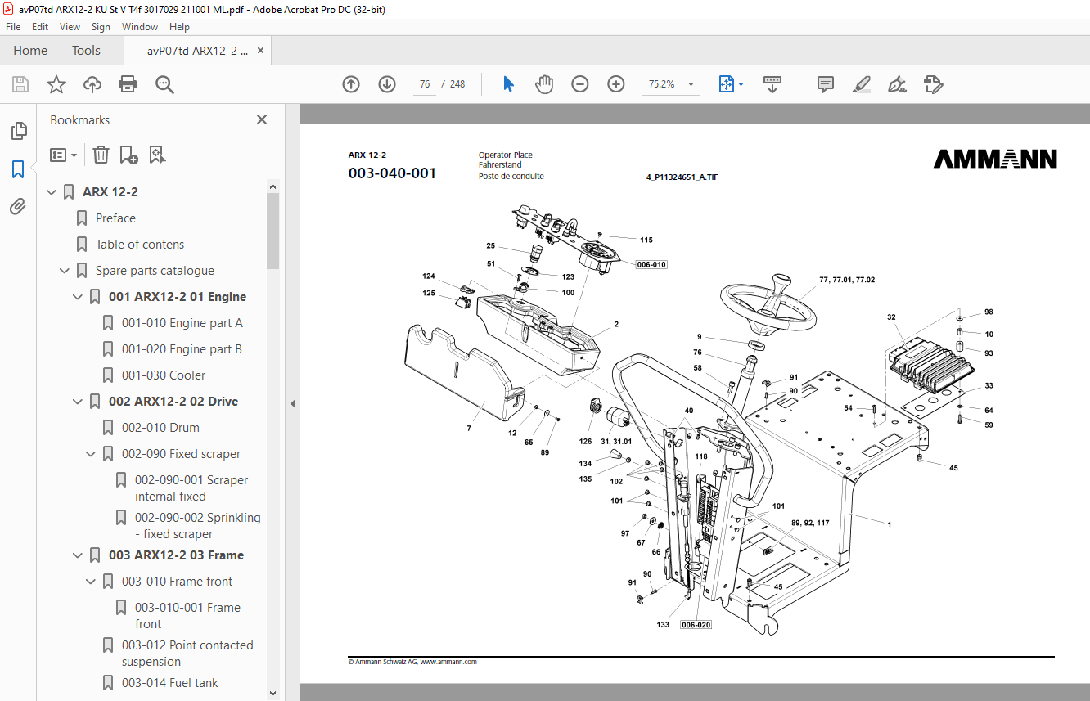Open 003-012 Point contacted suspension bookmark
This screenshot has height=701, width=1090.
187,654
